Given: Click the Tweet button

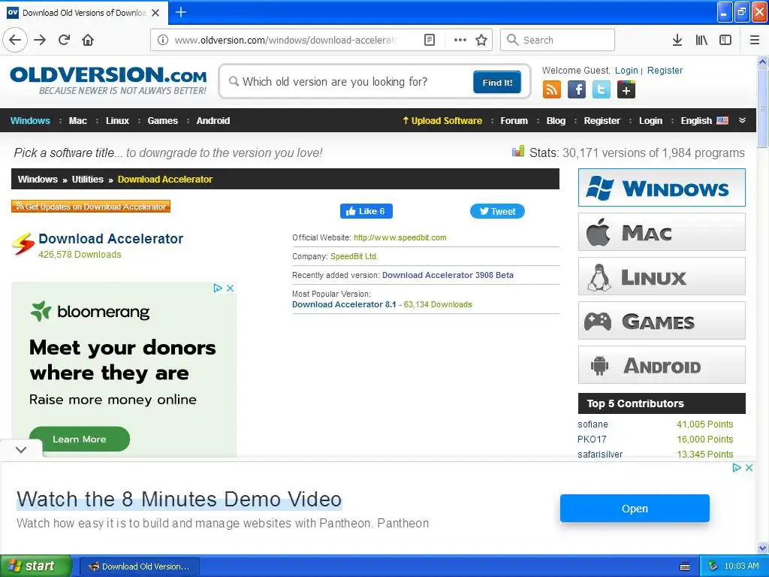Looking at the screenshot, I should tap(497, 211).
